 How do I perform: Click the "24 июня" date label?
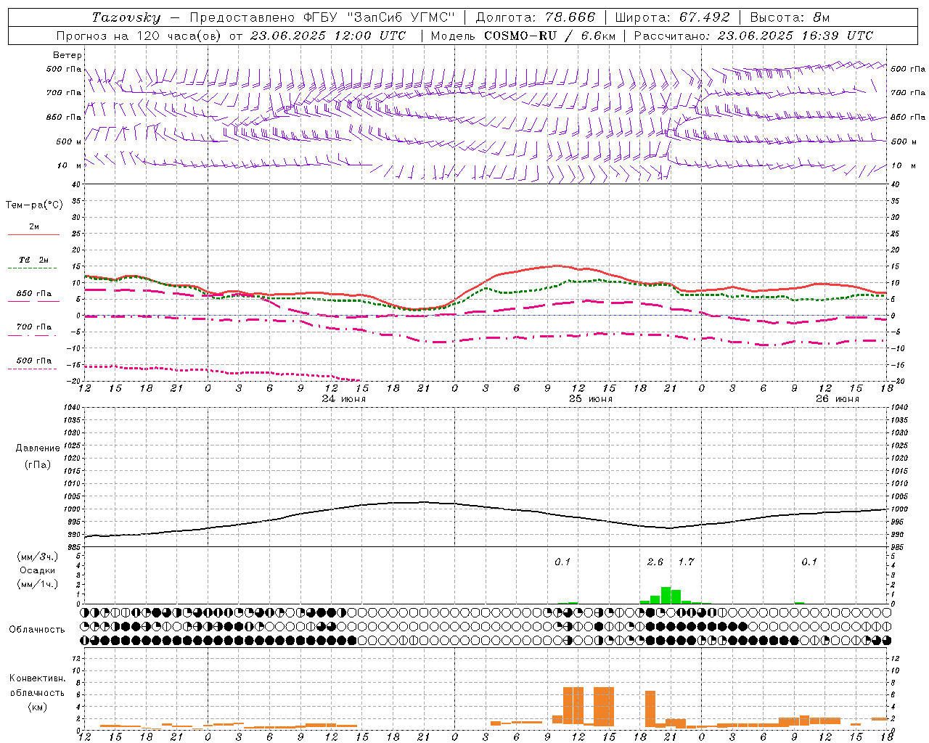click(344, 399)
